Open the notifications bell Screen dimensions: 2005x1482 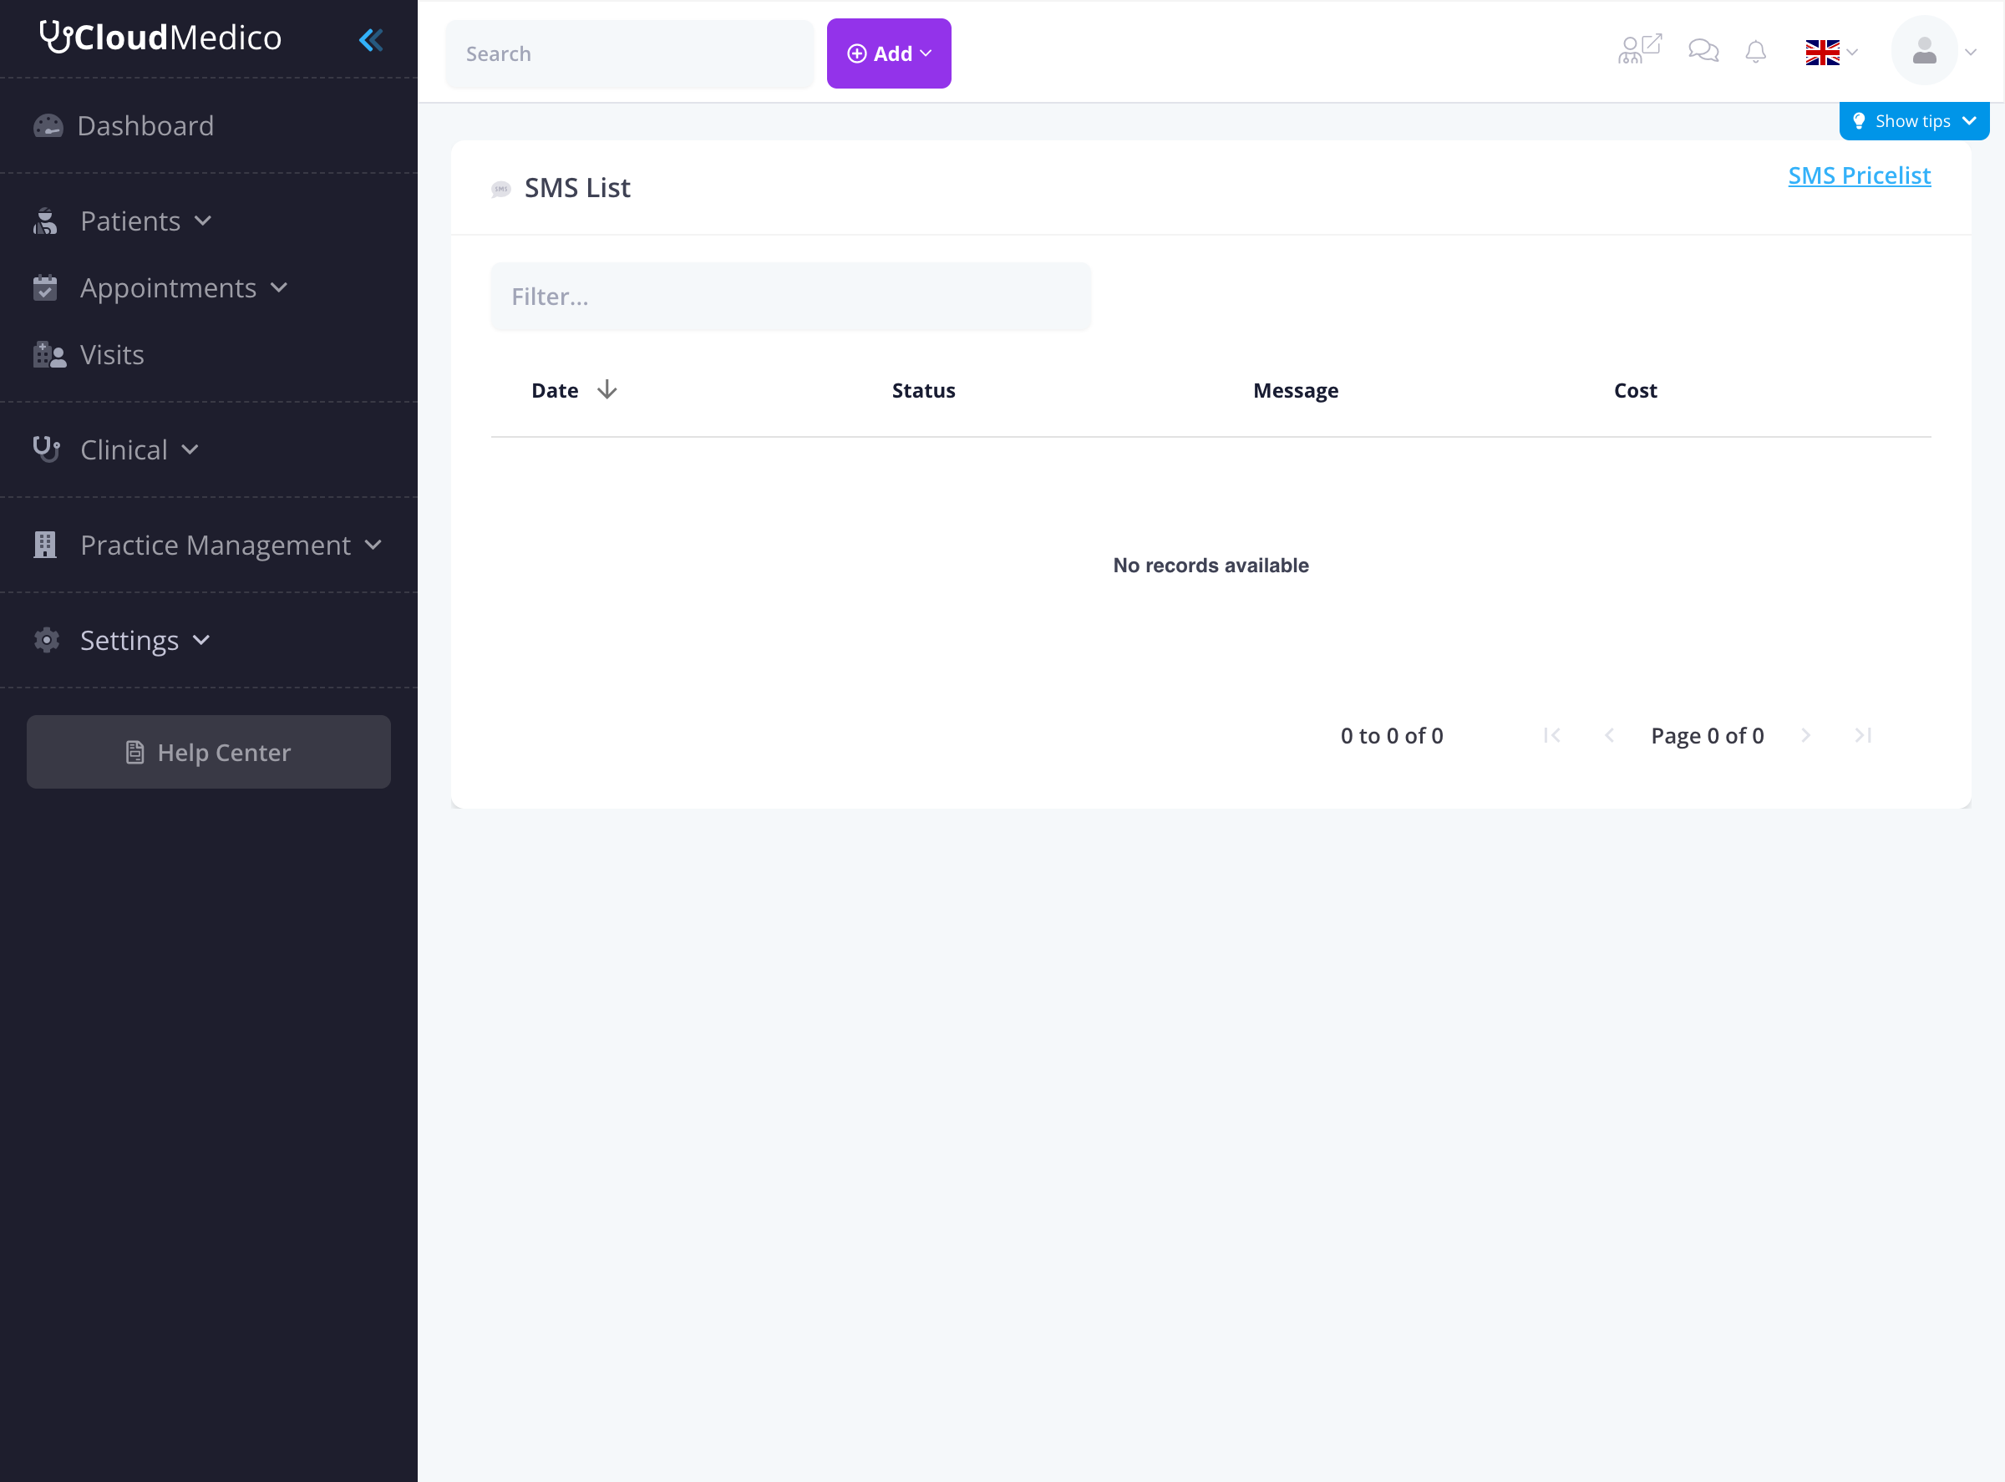pos(1755,52)
